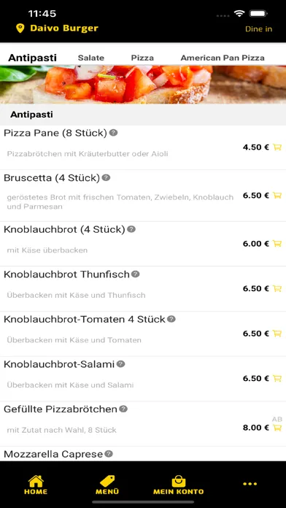Show info for Gefüllte Pizzabrötchen
The image size is (286, 508).
click(x=123, y=409)
